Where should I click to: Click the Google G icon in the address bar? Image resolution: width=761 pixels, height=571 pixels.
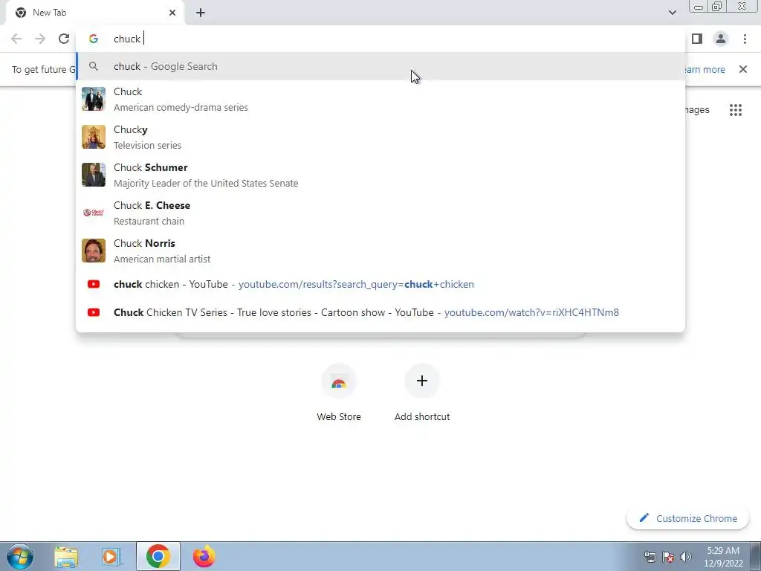point(94,39)
